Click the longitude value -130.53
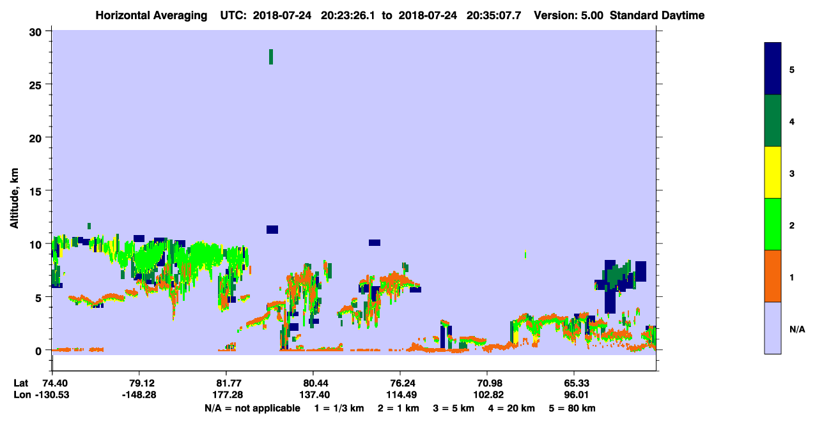Image resolution: width=831 pixels, height=426 pixels. pos(52,395)
